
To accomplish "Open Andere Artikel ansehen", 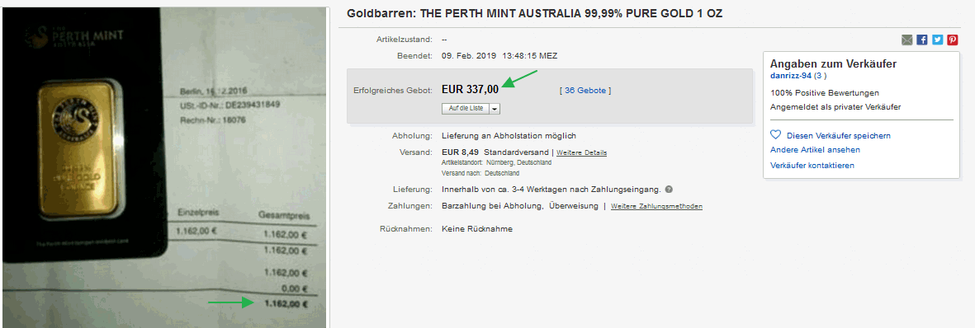I will [x=815, y=150].
